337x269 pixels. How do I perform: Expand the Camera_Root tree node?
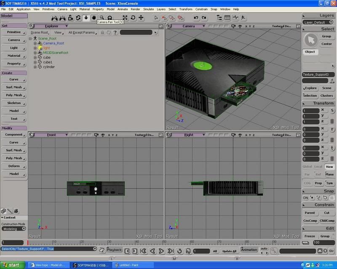click(35, 43)
